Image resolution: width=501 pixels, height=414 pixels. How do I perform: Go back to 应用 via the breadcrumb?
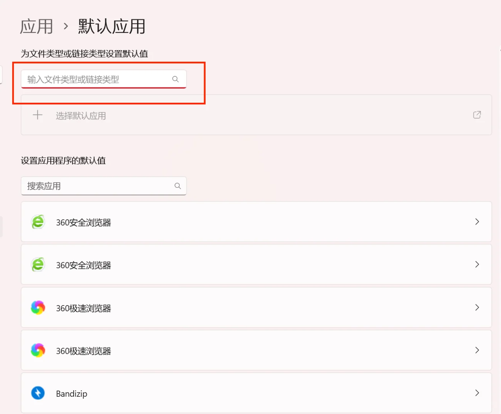click(x=36, y=26)
